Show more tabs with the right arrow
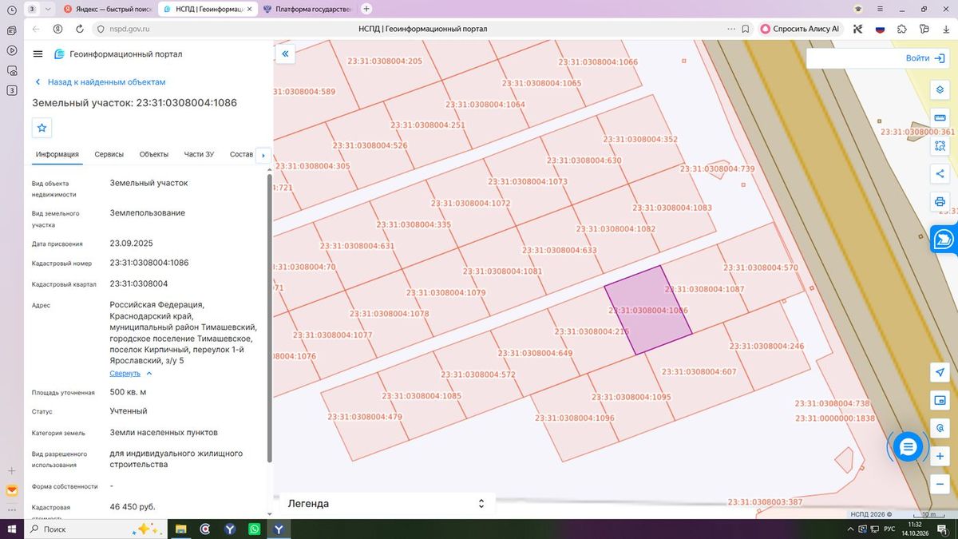 (263, 155)
